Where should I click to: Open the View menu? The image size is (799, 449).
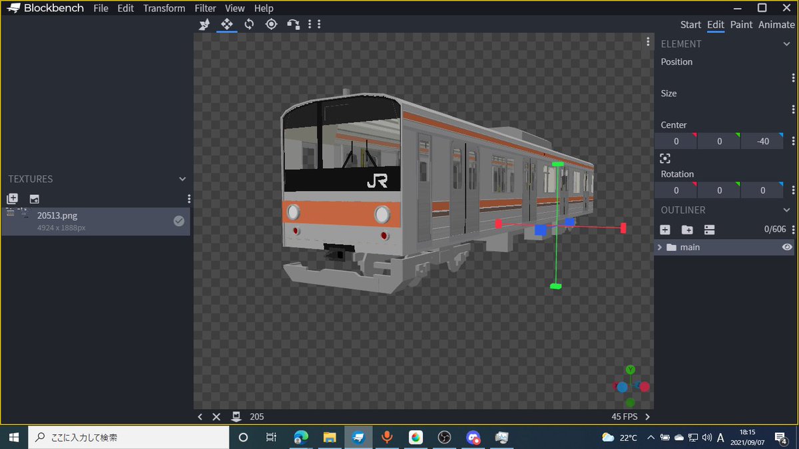tap(235, 8)
